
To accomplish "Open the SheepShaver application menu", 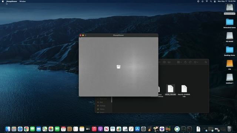I will [x=11, y=1].
